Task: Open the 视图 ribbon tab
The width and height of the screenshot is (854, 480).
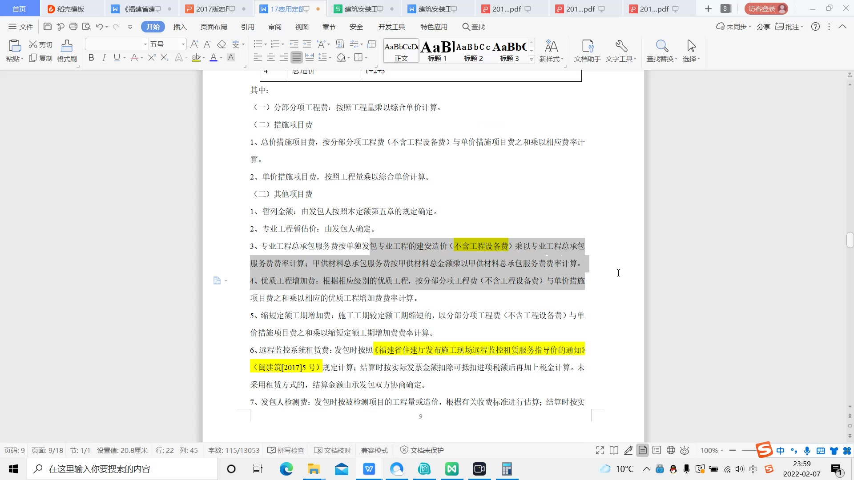Action: coord(302,27)
